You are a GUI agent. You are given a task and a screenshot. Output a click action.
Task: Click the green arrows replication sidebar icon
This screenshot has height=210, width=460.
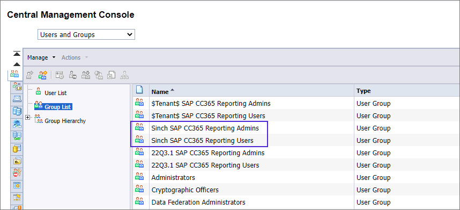(17, 136)
